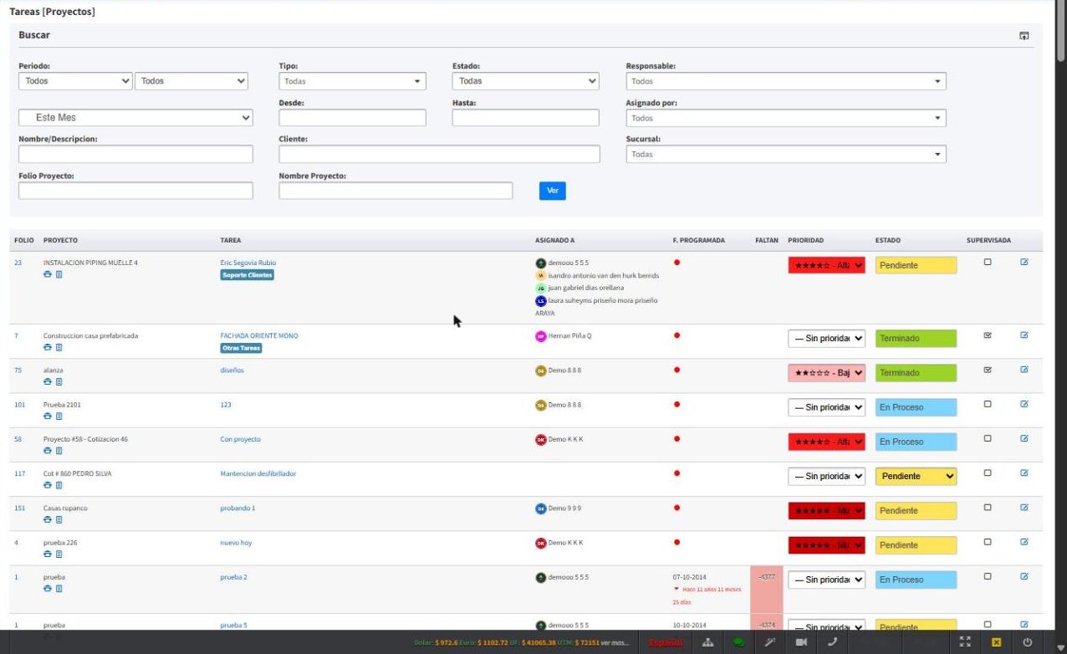This screenshot has width=1067, height=654.
Task: Print the Casas rupanco project
Action: [48, 519]
